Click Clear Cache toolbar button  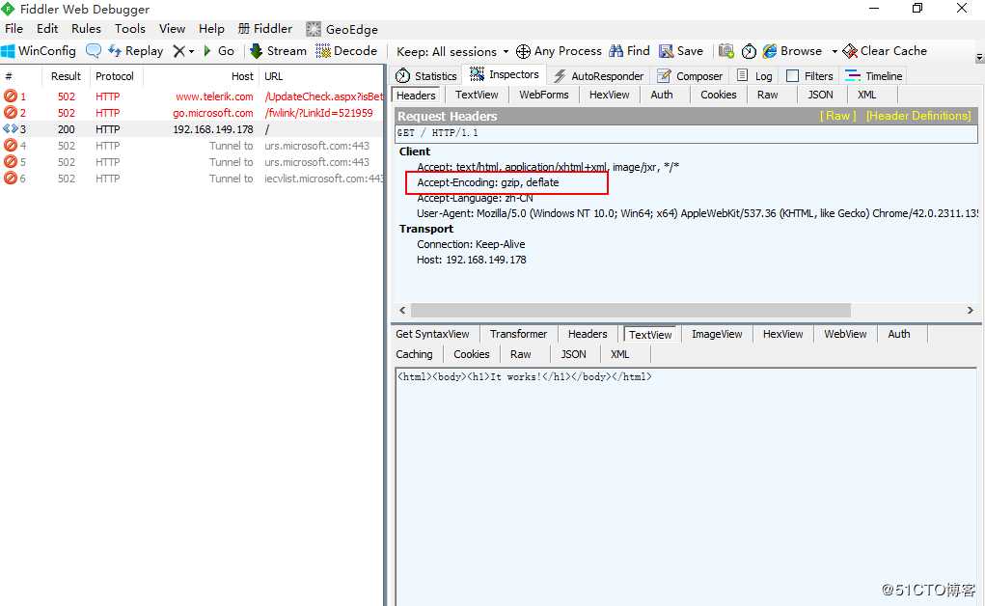click(x=885, y=51)
